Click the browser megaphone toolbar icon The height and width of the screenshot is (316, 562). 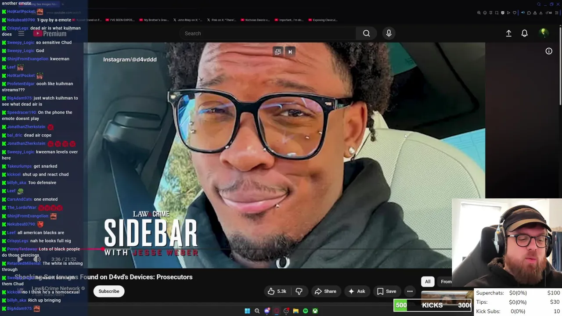523,13
